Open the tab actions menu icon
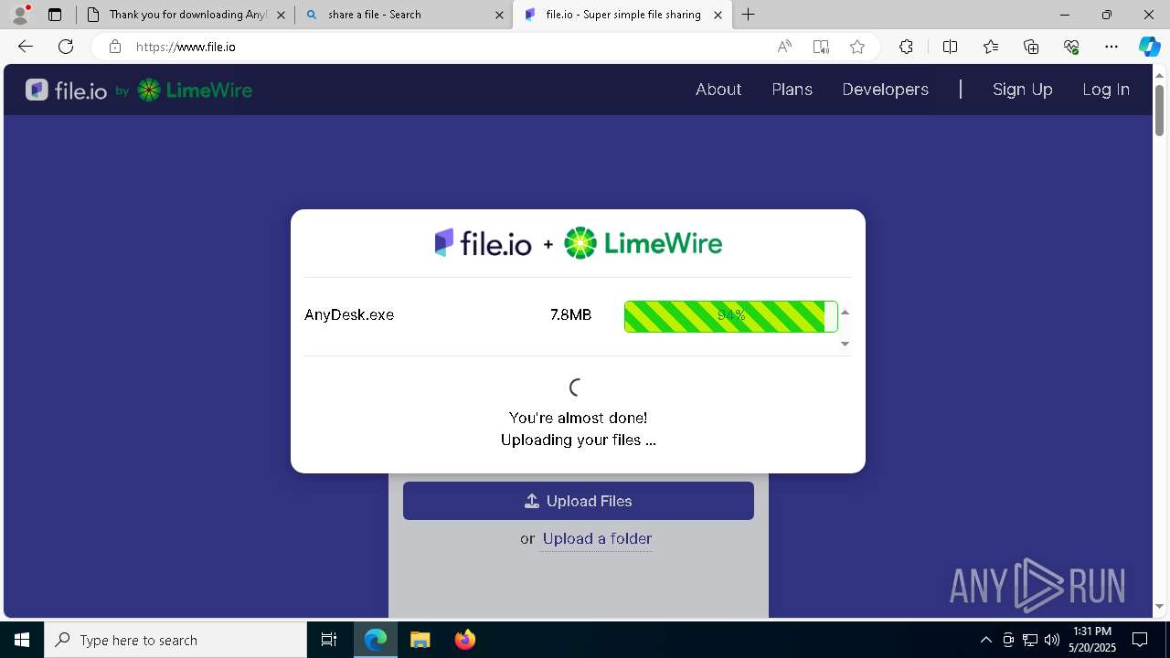 pos(55,15)
